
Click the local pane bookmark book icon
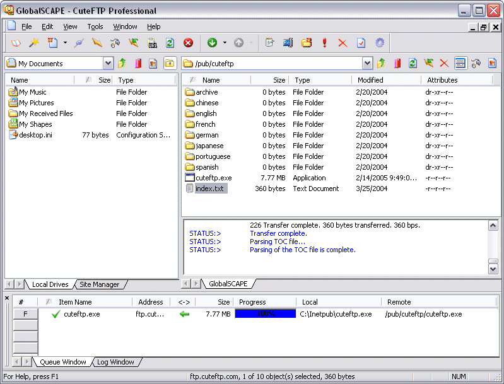pos(138,63)
